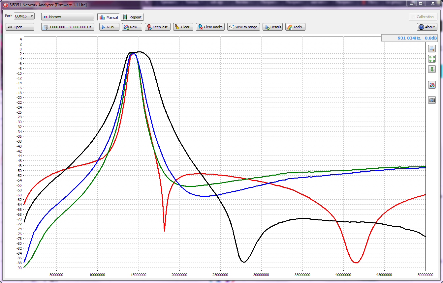Open the 1 000 000 - 50 000 000 Hz range selector
Image resolution: width=443 pixels, height=283 pixels.
point(68,27)
